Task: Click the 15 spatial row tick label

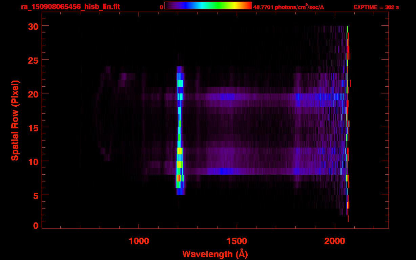Action: coord(33,128)
